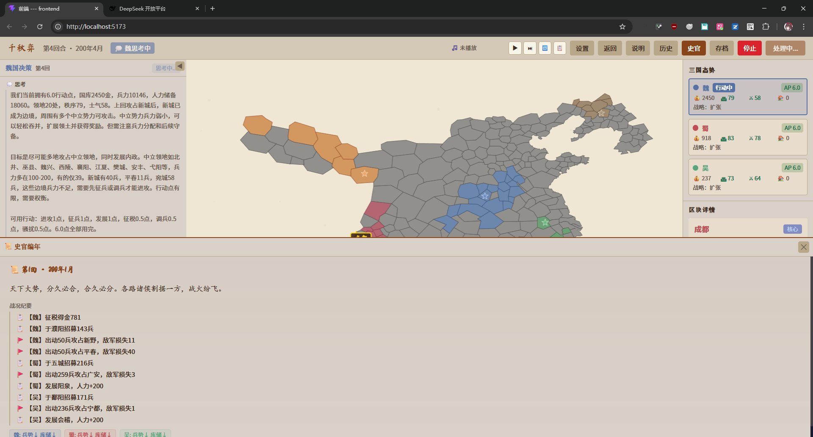Click the 成都 block detail title
The height and width of the screenshot is (437, 813).
(x=702, y=229)
